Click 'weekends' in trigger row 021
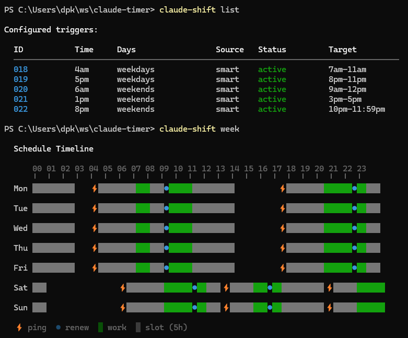The height and width of the screenshot is (338, 408). [x=136, y=99]
